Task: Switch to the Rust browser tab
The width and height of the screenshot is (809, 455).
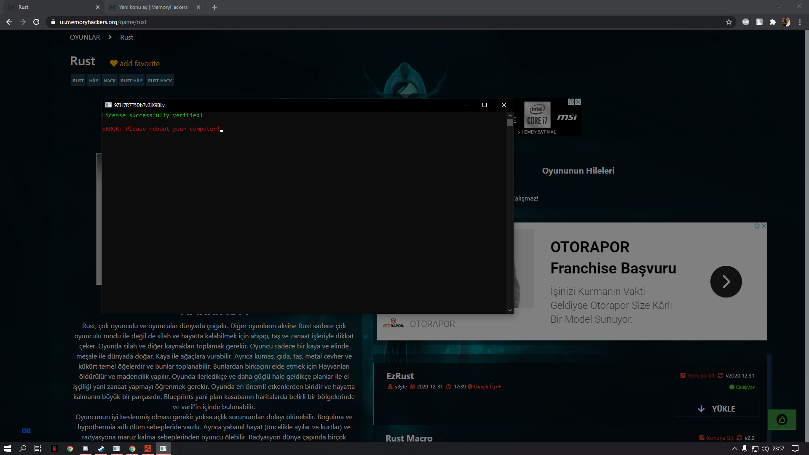Action: click(x=54, y=7)
